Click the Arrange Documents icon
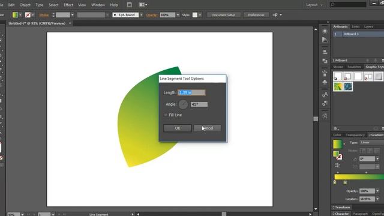384x216 pixels. click(143, 5)
